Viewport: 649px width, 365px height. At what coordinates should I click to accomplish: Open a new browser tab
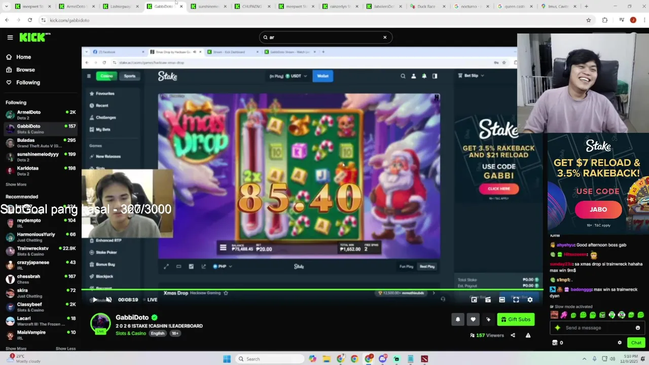tap(586, 7)
